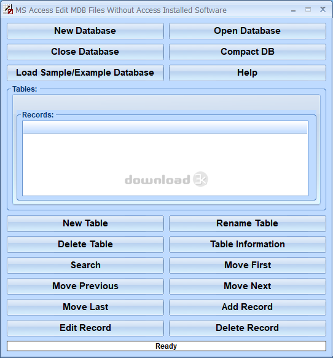Click the New Database button

coord(85,31)
